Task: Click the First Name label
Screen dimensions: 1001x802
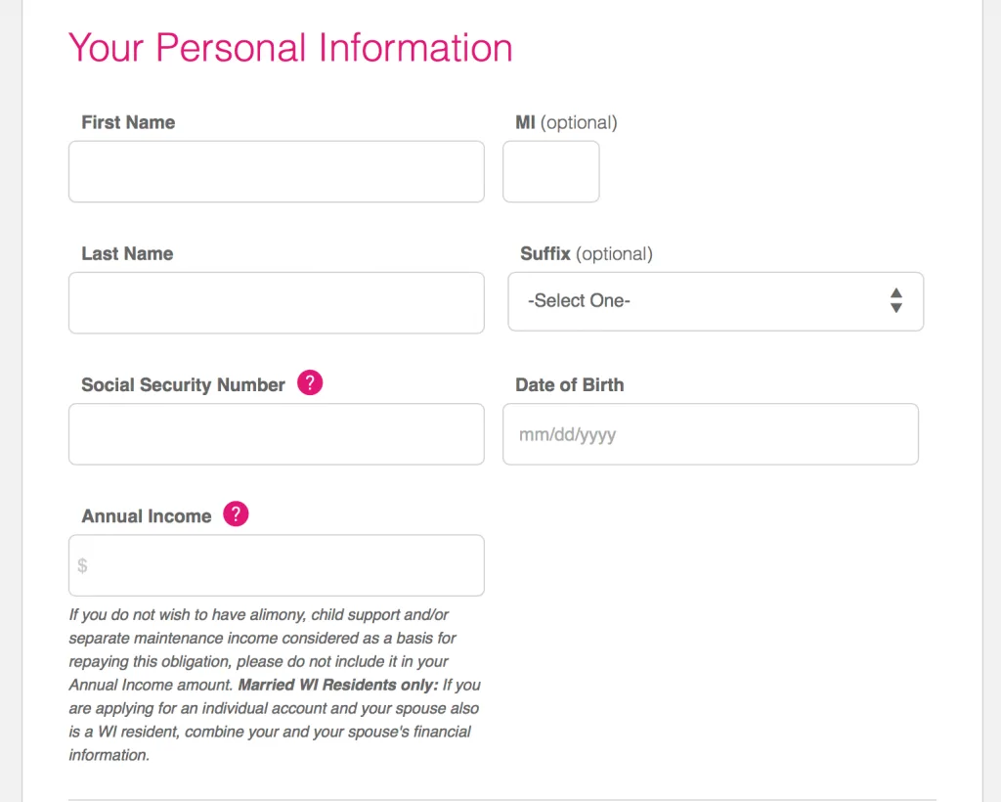Action: (x=128, y=122)
